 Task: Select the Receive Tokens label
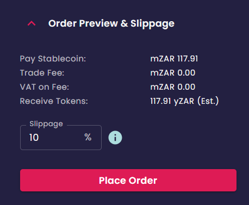coord(54,101)
